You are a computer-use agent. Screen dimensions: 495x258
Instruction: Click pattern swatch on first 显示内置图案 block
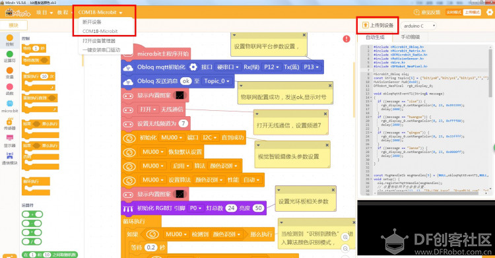(180, 96)
